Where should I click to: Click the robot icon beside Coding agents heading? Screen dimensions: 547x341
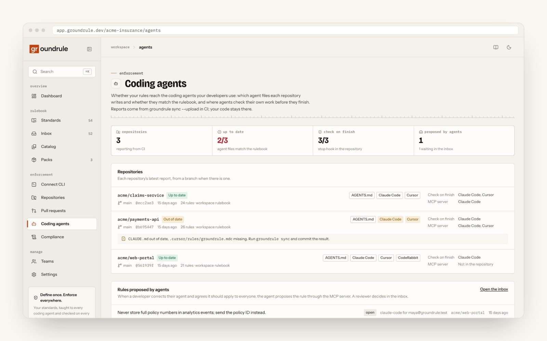[x=116, y=84]
